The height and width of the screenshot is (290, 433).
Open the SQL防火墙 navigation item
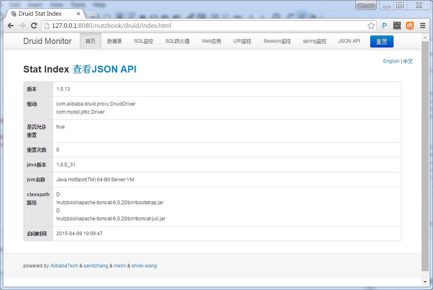click(177, 41)
